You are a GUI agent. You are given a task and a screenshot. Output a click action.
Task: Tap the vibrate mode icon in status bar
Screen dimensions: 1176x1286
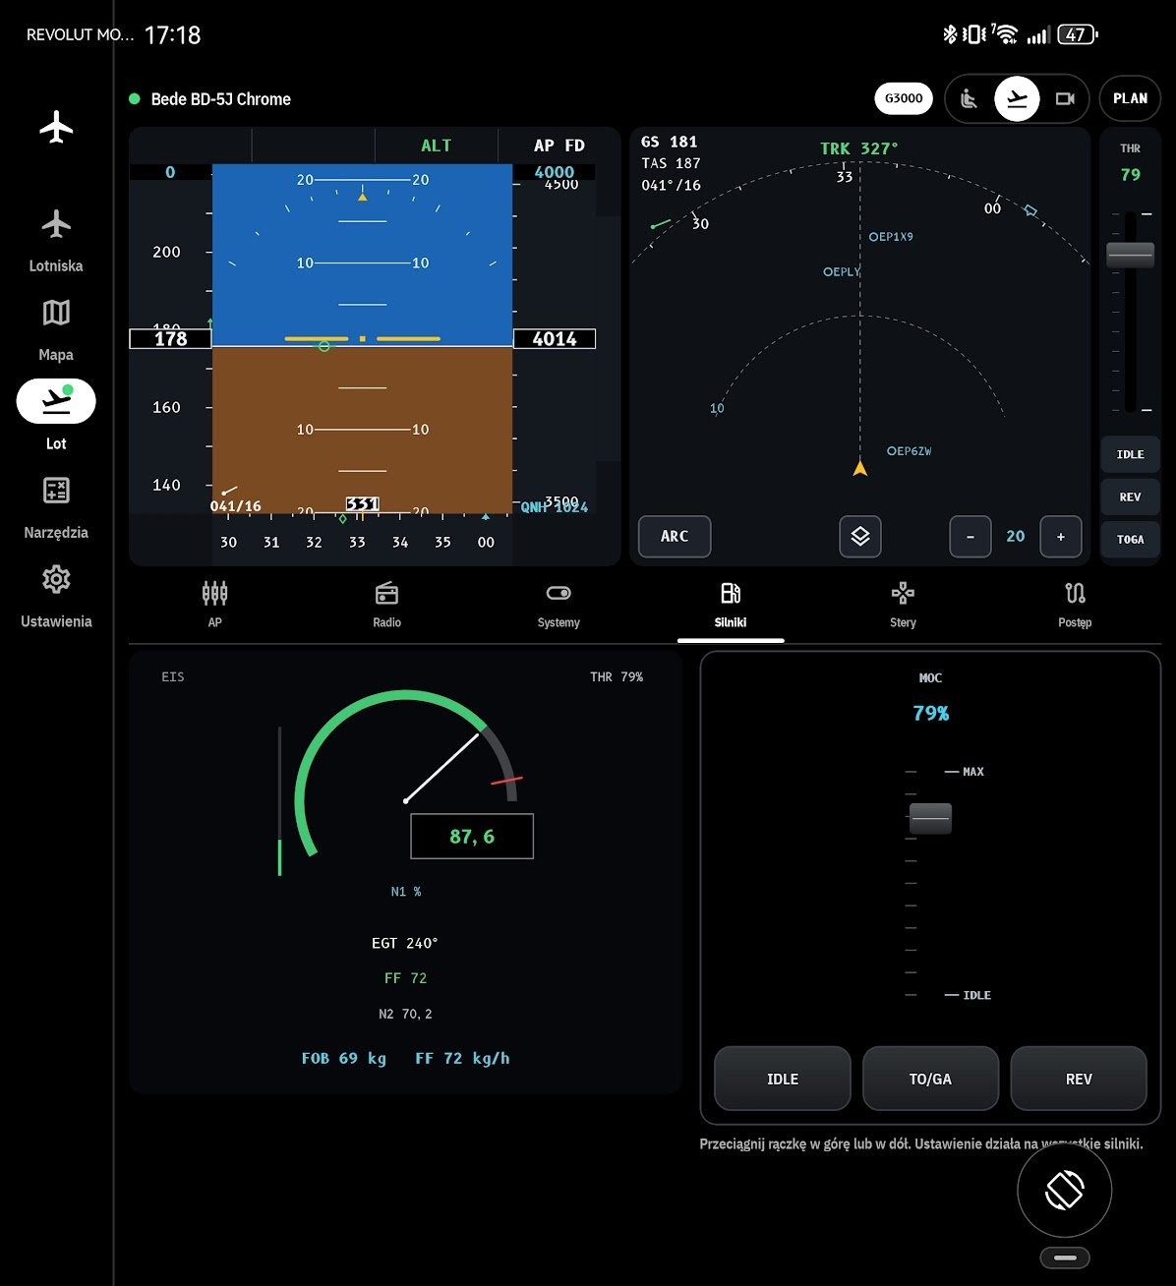(x=974, y=34)
